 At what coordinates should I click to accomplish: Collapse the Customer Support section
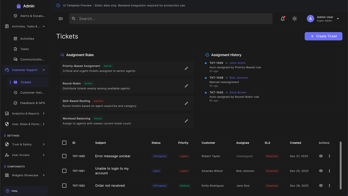[x=44, y=70]
